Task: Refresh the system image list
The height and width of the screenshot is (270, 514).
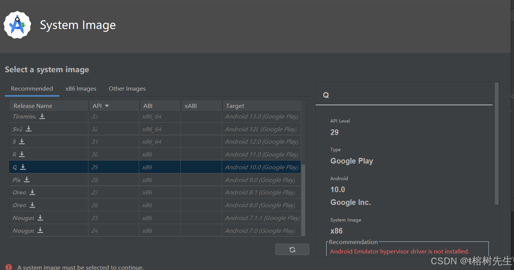Action: coord(292,249)
